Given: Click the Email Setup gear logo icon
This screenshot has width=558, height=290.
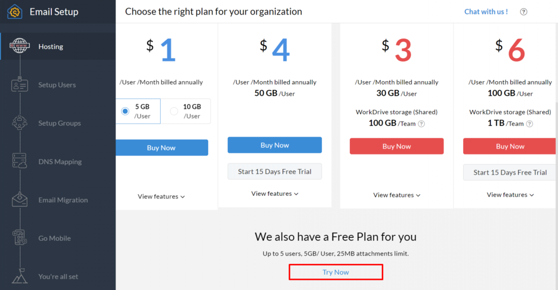Looking at the screenshot, I should click(x=15, y=11).
